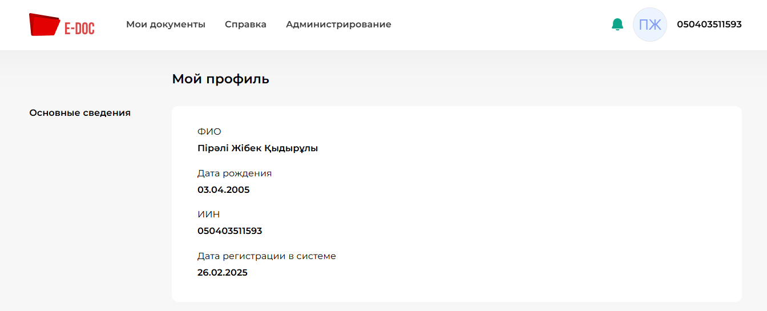
Task: Open the Мои документы menu
Action: (165, 25)
